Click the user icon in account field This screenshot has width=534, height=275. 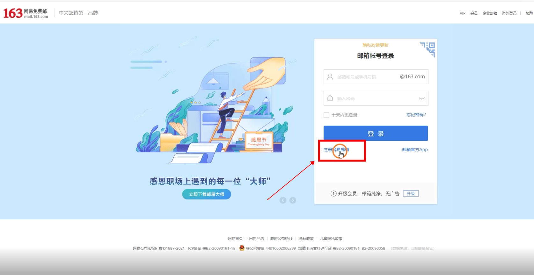tap(330, 77)
